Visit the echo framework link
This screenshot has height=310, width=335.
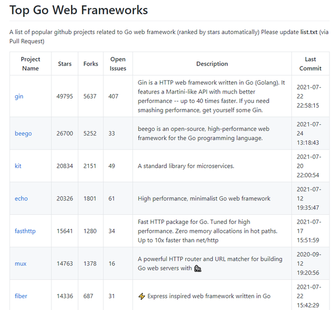[21, 198]
